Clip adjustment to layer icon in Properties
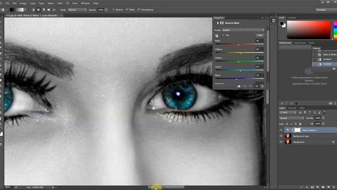The image size is (337, 190). click(x=239, y=86)
